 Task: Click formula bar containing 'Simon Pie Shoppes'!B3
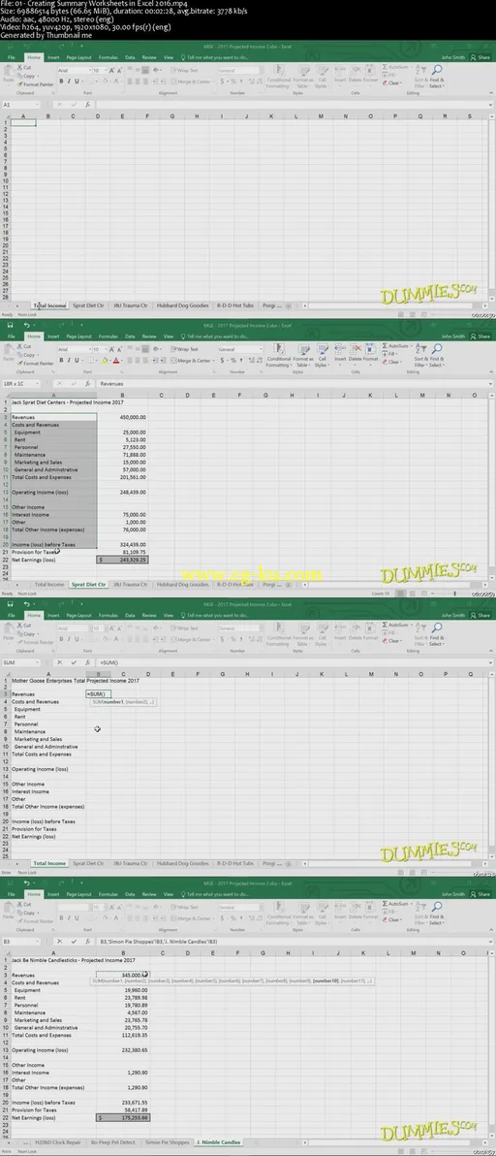click(294, 942)
